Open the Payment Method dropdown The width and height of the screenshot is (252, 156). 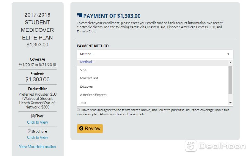click(x=155, y=54)
